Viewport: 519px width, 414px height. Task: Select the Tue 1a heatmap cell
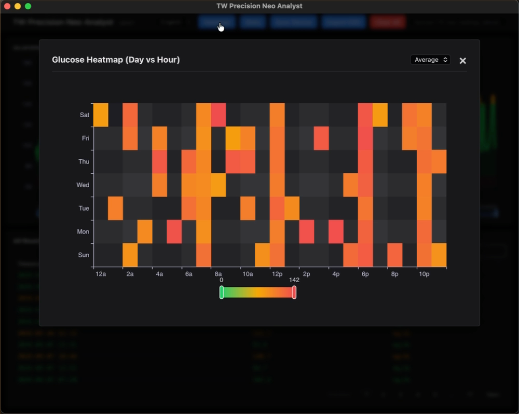116,208
